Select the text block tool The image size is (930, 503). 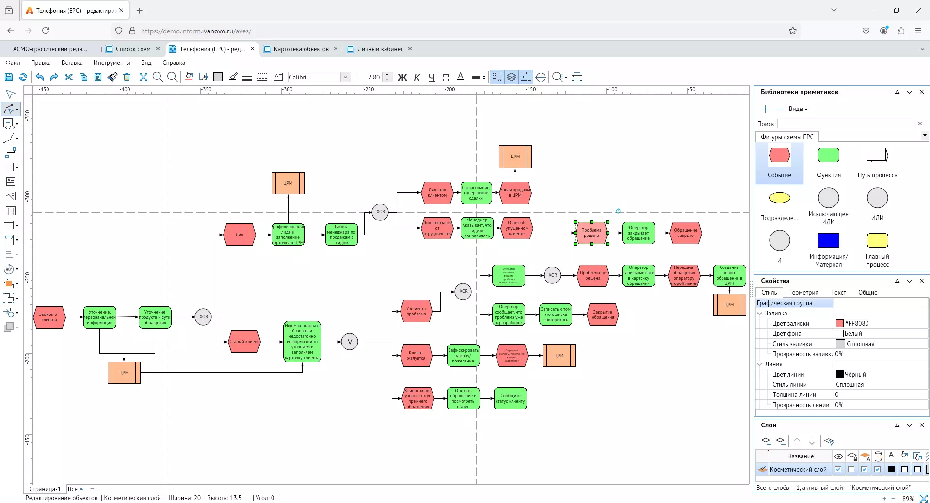click(x=10, y=182)
